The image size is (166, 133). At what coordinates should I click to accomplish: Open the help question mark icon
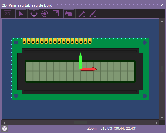coord(4,129)
